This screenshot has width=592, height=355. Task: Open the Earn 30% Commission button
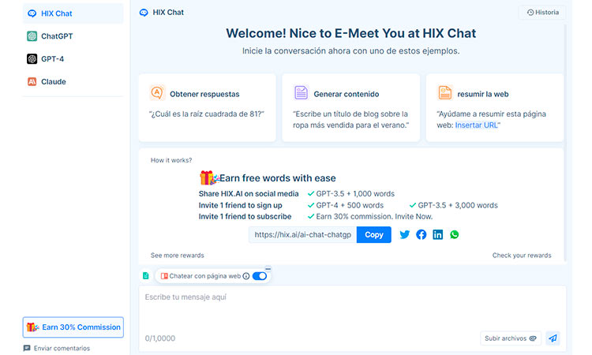tap(73, 327)
